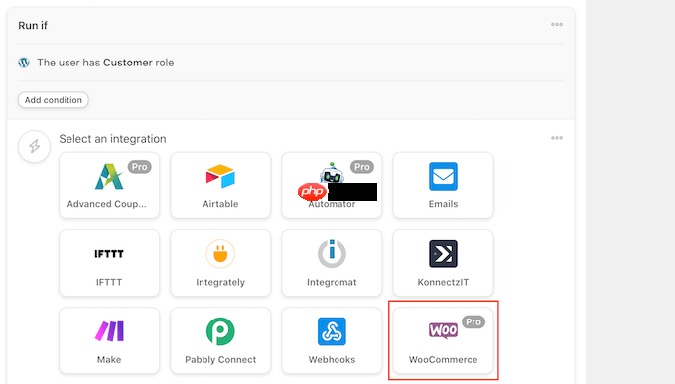675x384 pixels.
Task: Click the Run if heading
Action: click(33, 26)
